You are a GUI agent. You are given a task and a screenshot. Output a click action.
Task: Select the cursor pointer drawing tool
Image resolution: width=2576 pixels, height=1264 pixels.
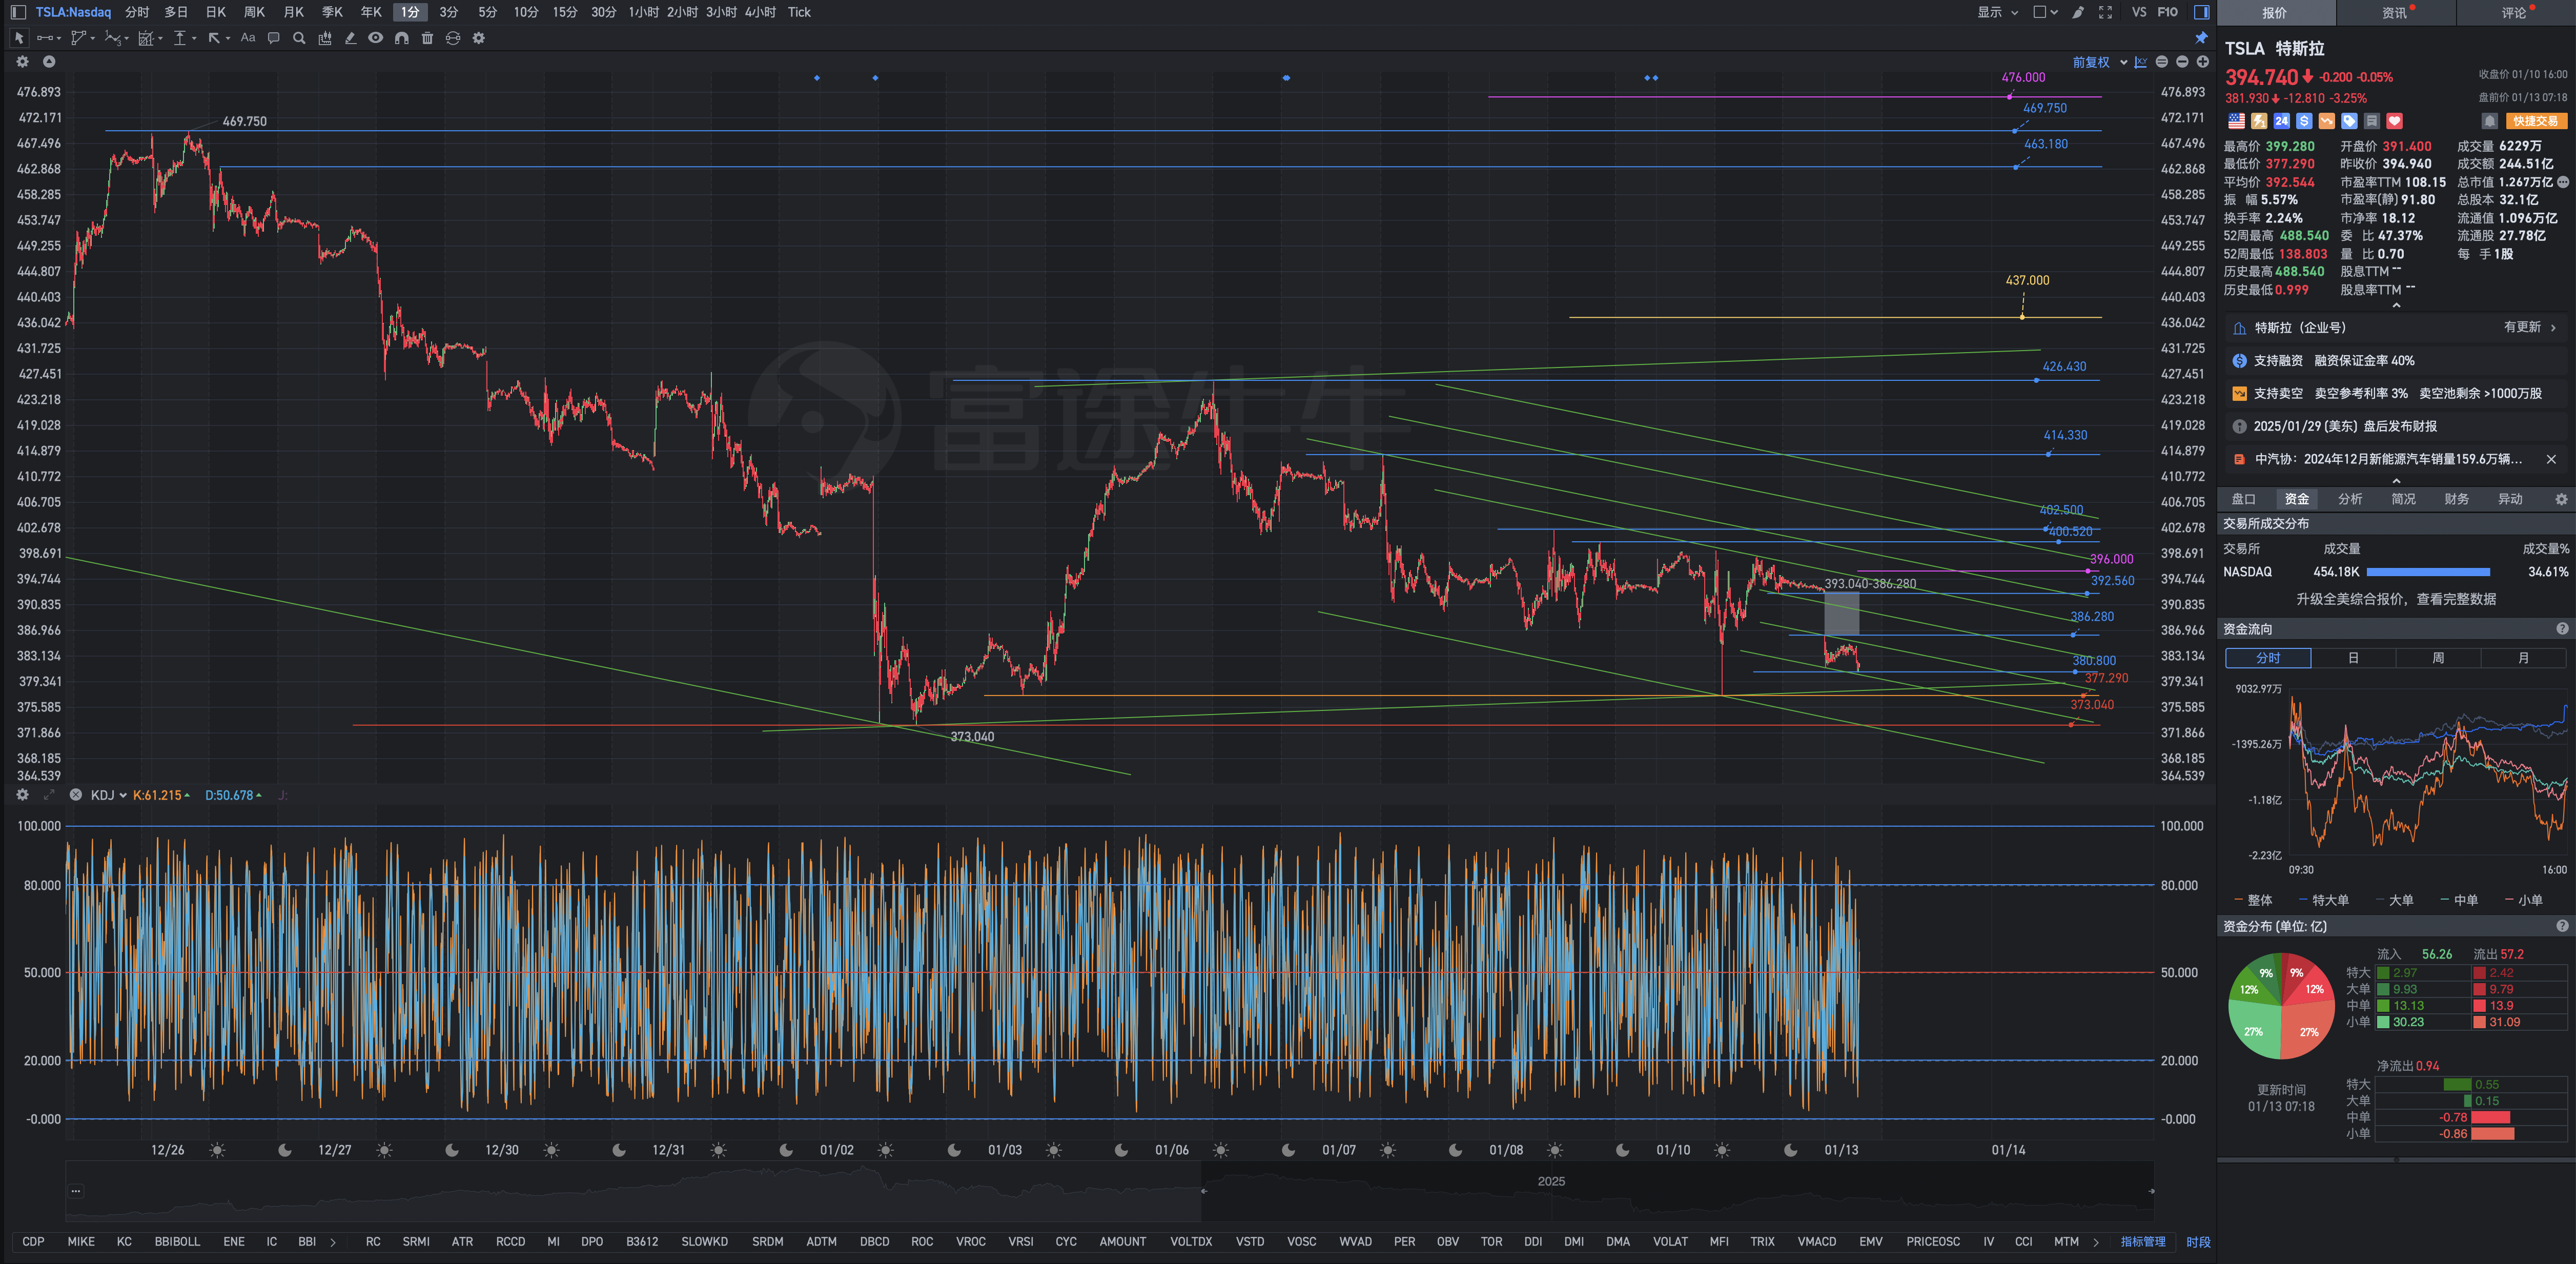pyautogui.click(x=18, y=38)
